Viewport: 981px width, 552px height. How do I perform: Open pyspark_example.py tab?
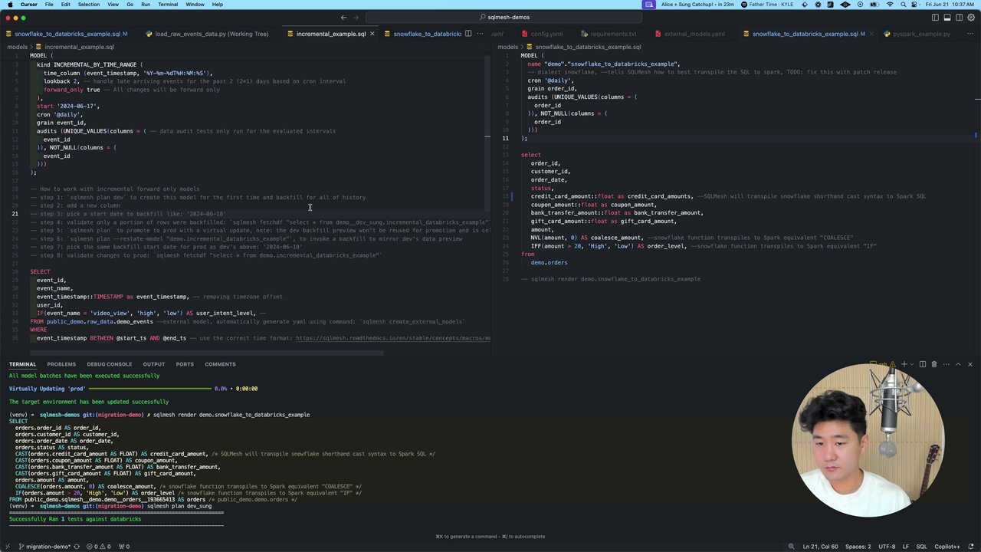tap(920, 34)
